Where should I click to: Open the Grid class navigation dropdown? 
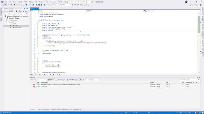(x=115, y=11)
